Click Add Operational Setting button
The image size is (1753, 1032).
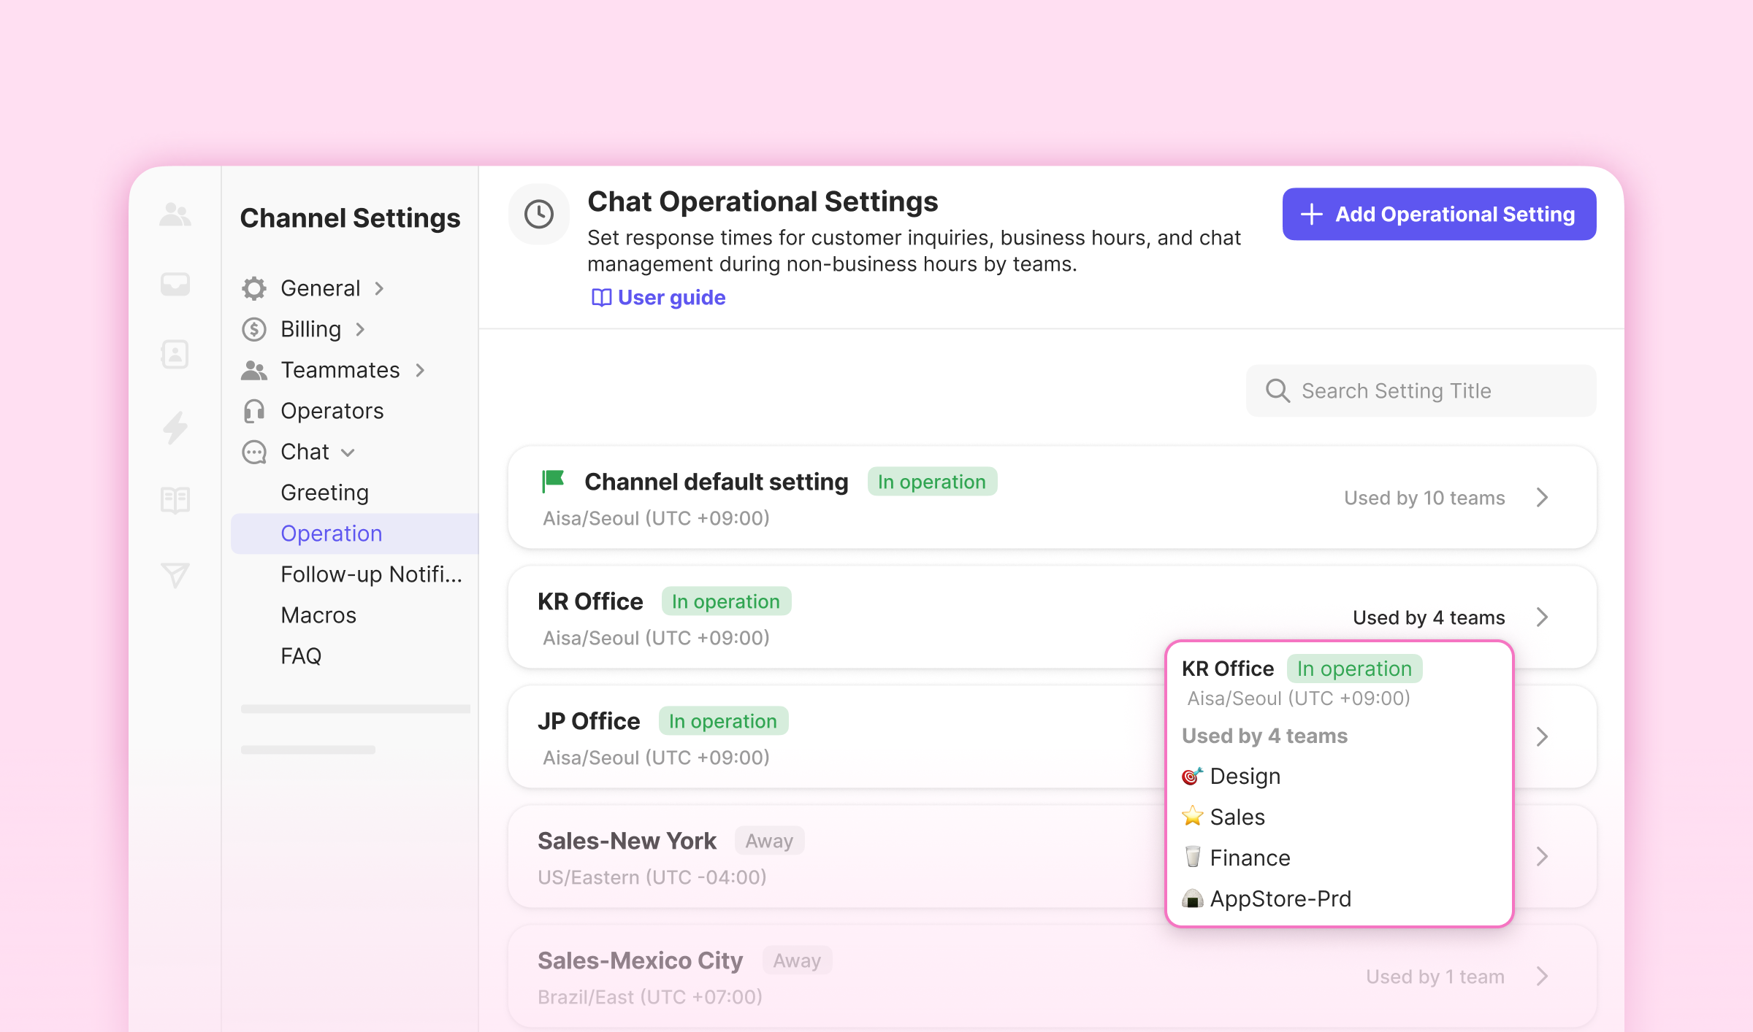click(1439, 214)
